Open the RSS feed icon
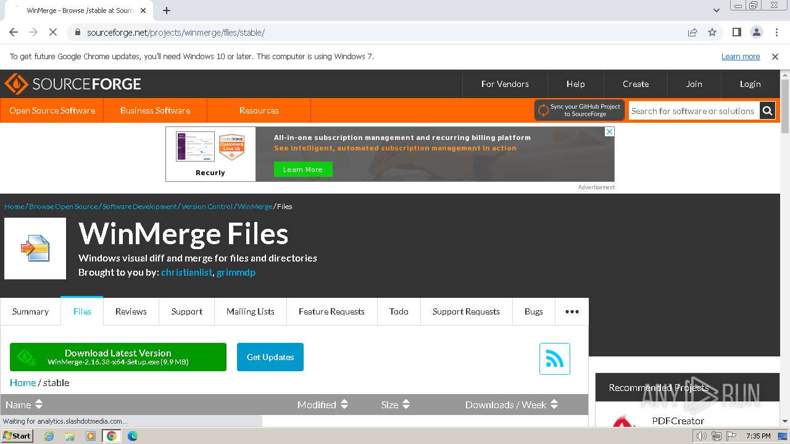The width and height of the screenshot is (790, 444). tap(555, 359)
